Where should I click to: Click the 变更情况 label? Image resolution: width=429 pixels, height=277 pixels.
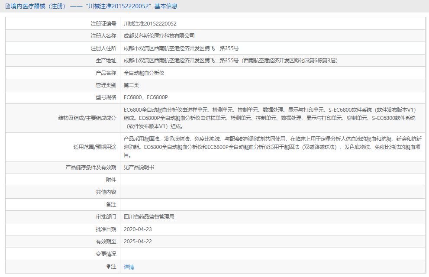[x=106, y=254]
